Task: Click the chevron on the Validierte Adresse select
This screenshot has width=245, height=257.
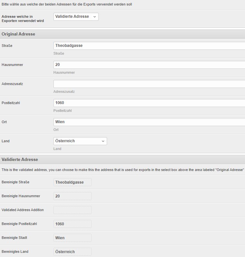Action: click(x=95, y=17)
